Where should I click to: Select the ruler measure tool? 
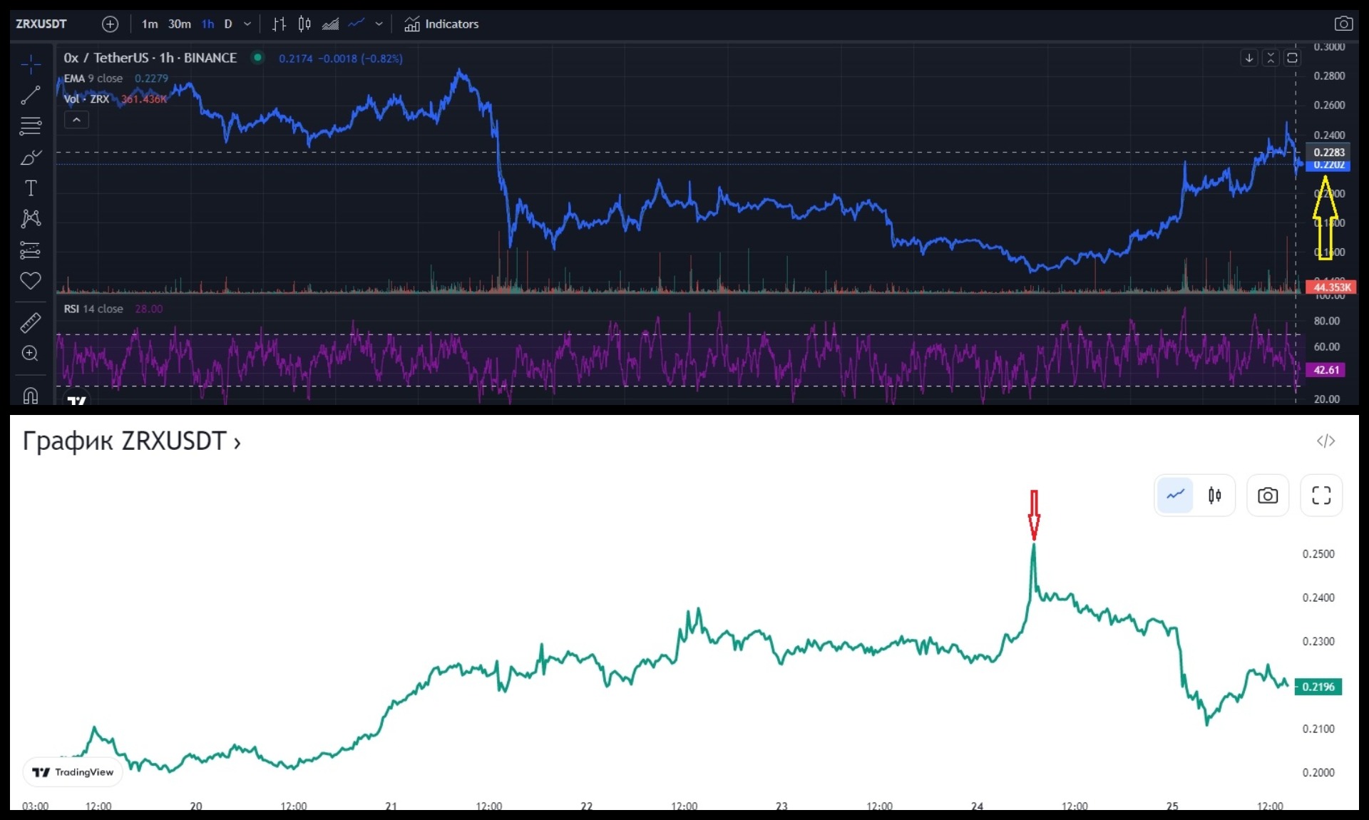pyautogui.click(x=31, y=323)
